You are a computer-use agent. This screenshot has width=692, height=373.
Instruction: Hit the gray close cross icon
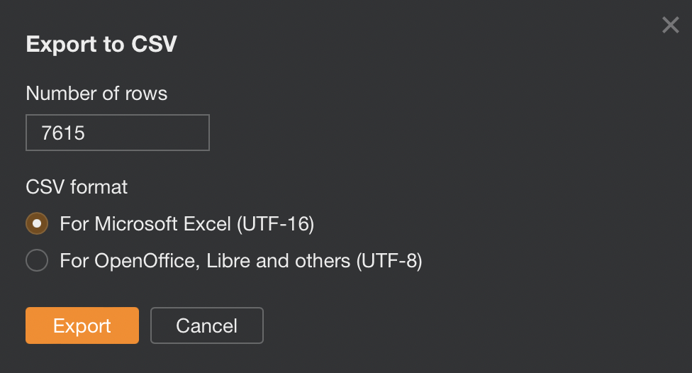click(670, 26)
